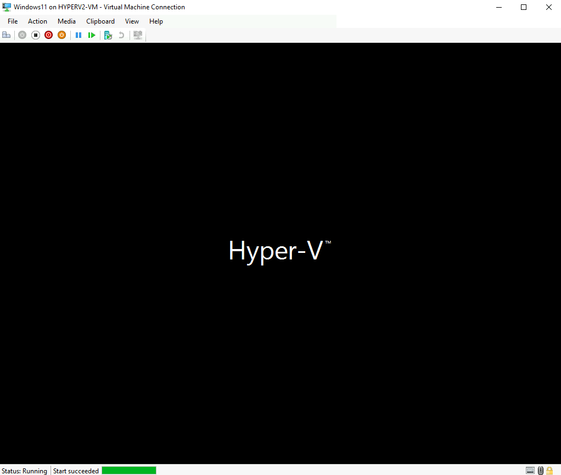The image size is (561, 475).
Task: Click the 'Status: Running' text
Action: tap(24, 471)
